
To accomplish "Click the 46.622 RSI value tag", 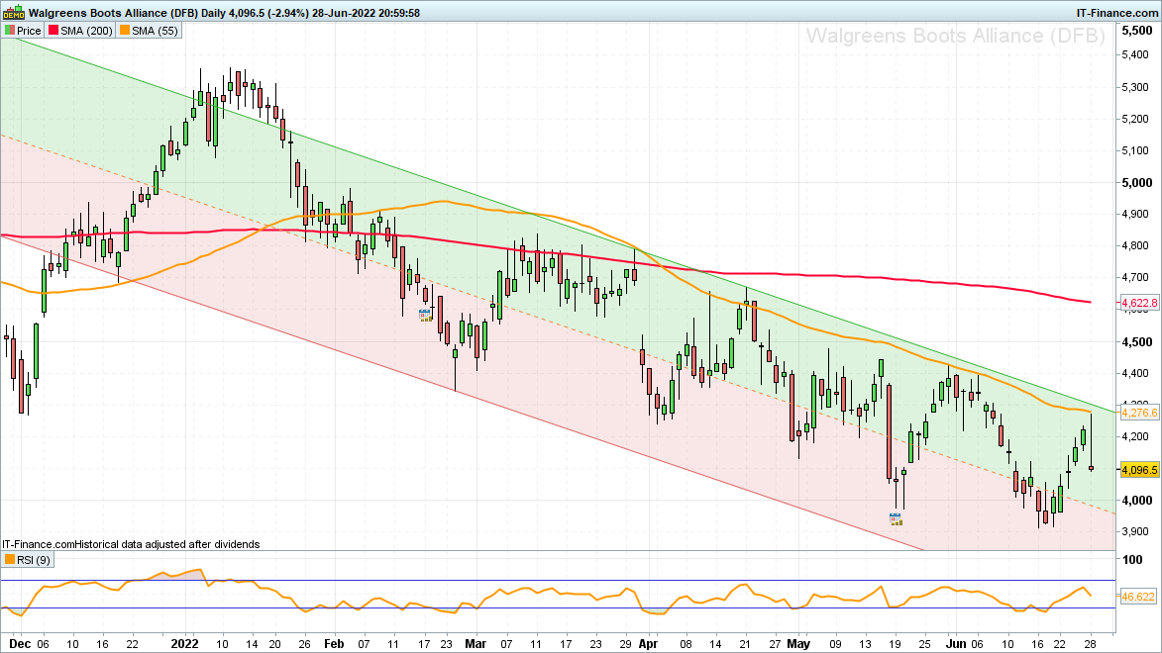I will 1138,596.
